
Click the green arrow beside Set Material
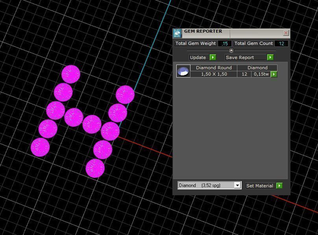pos(279,185)
